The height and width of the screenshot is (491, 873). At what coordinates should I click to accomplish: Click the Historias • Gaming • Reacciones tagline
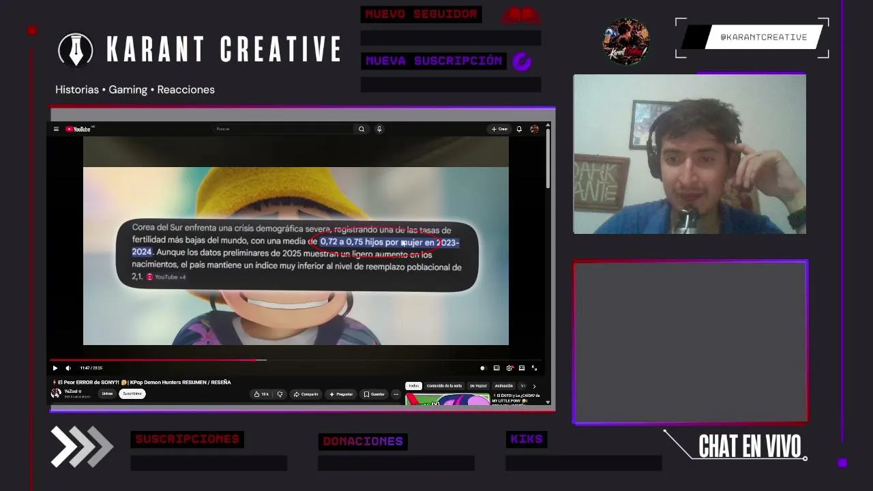pyautogui.click(x=135, y=89)
